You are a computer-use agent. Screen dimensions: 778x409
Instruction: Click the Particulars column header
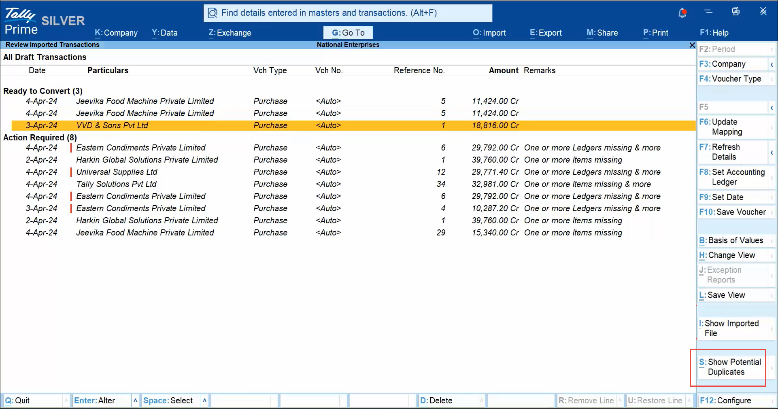tap(108, 70)
